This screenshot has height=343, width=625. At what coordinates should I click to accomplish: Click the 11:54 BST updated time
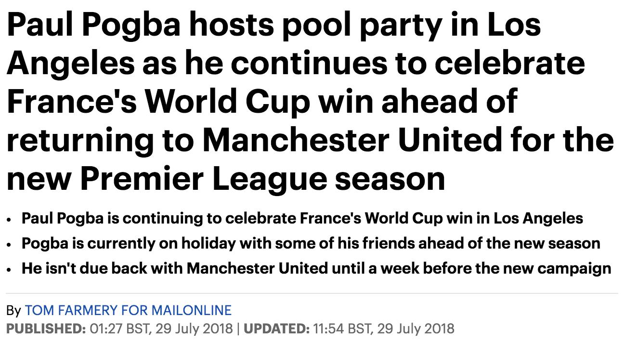pos(342,329)
